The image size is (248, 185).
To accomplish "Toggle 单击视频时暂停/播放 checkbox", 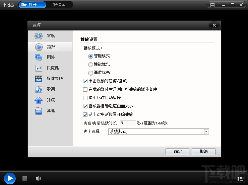I will tap(85, 81).
